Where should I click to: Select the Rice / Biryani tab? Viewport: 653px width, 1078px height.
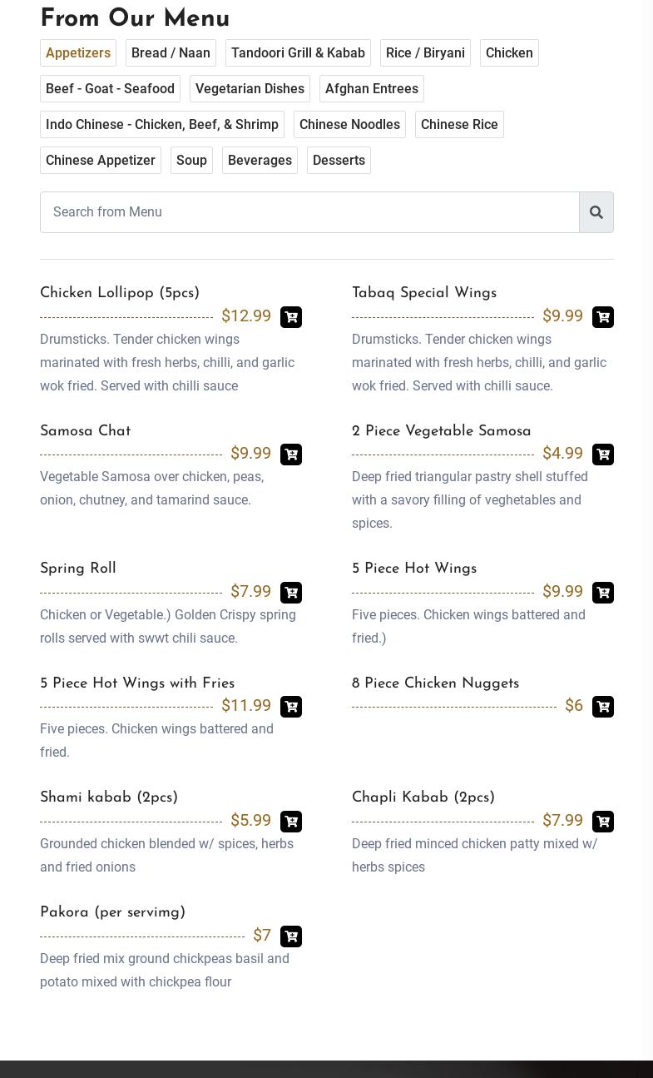(425, 53)
